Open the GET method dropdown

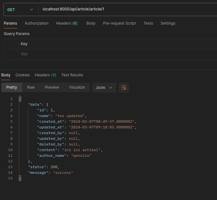point(20,9)
